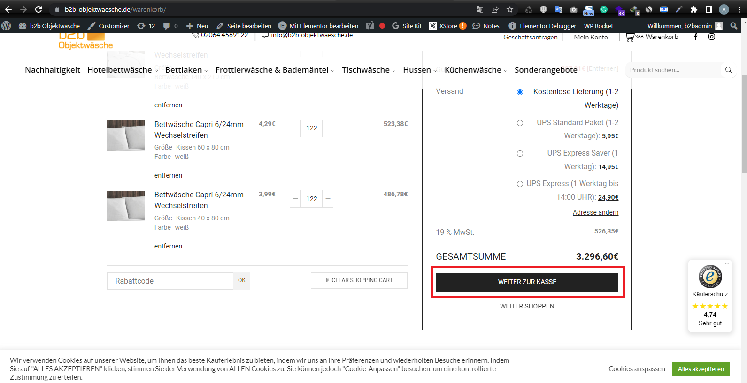This screenshot has height=383, width=747.
Task: Open the Grammarly extension
Action: 604,9
